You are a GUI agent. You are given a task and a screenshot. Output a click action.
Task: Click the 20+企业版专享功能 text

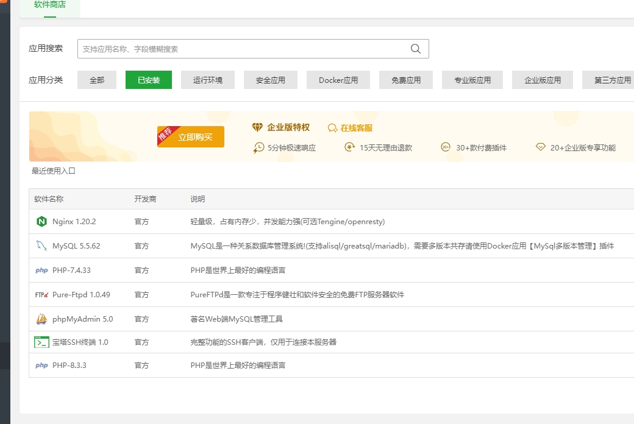pyautogui.click(x=583, y=148)
